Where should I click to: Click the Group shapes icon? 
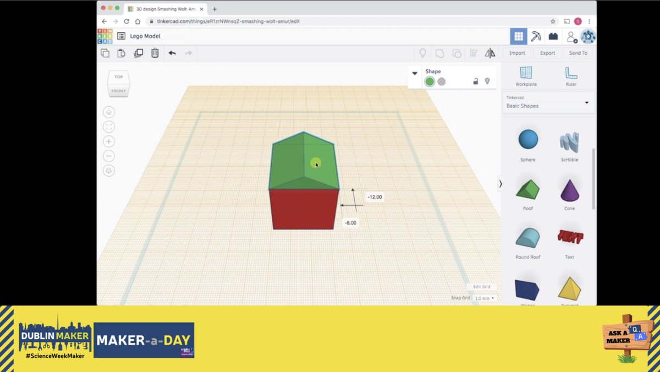[x=439, y=53]
